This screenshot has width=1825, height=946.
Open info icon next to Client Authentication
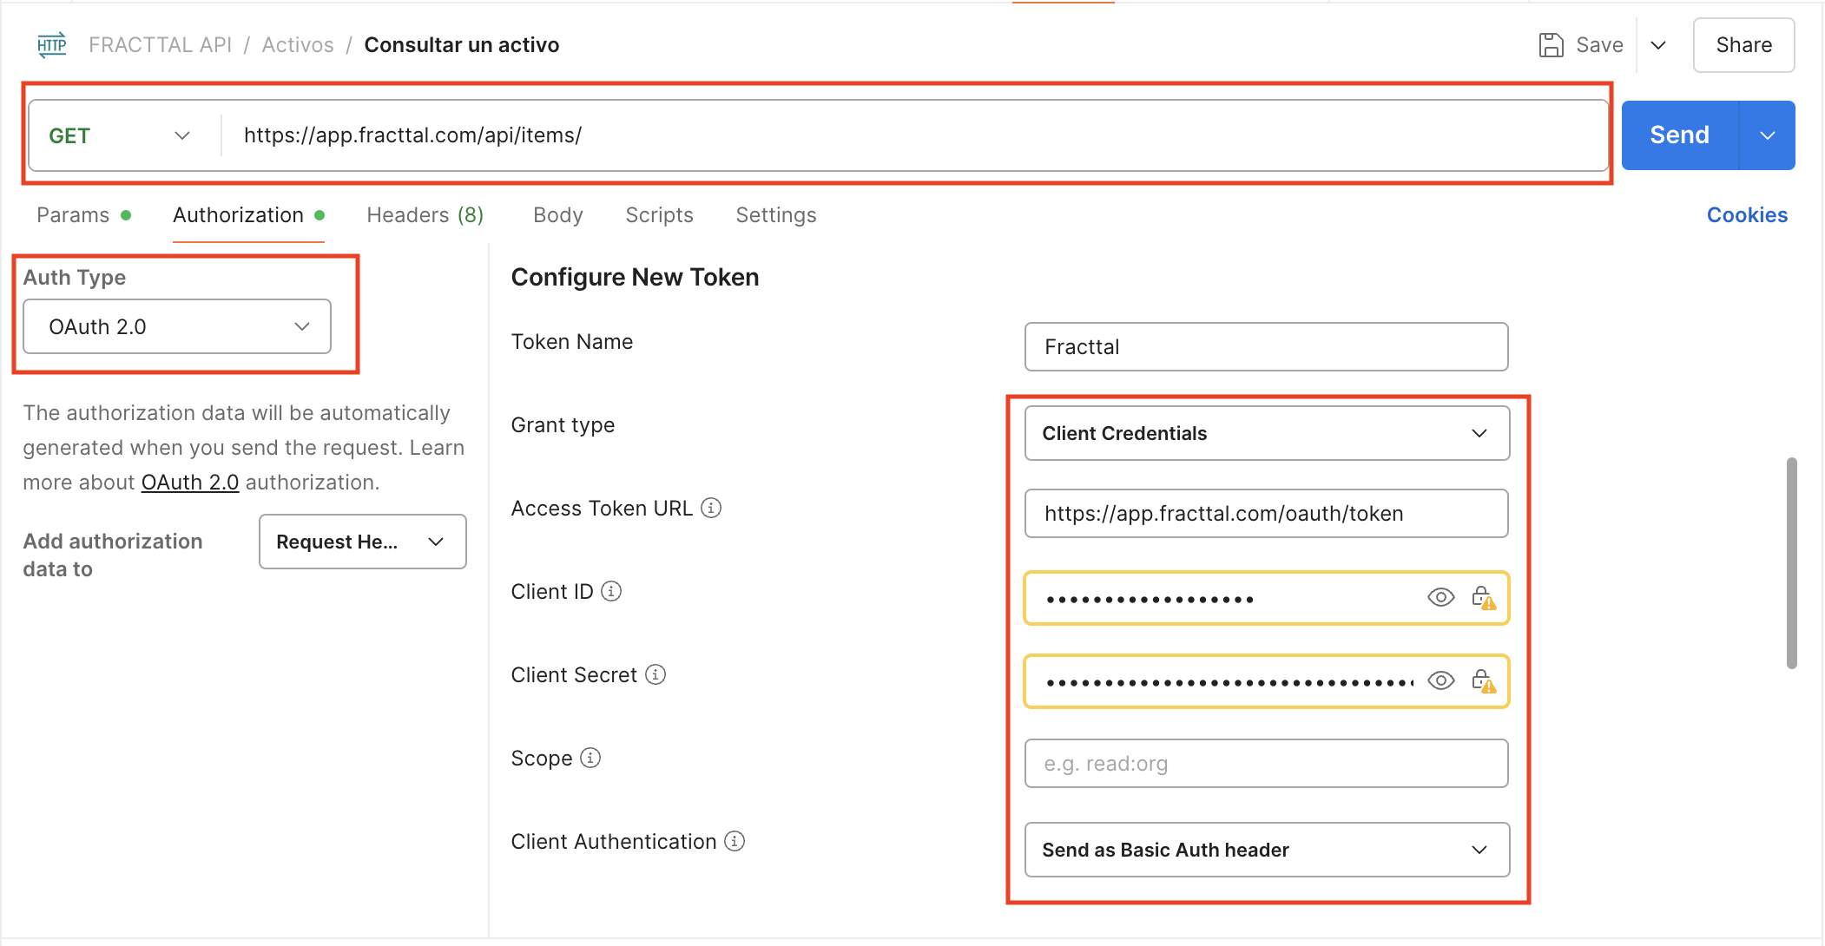pos(735,841)
